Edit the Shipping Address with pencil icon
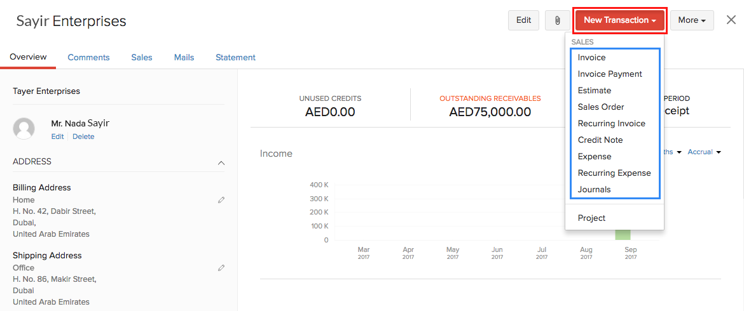 coord(221,268)
